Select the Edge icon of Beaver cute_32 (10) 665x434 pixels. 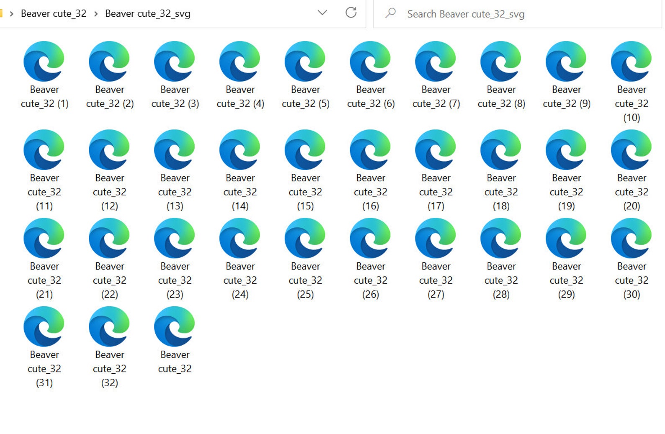click(631, 61)
